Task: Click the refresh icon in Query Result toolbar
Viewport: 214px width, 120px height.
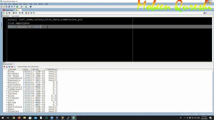Action: [x=9, y=67]
